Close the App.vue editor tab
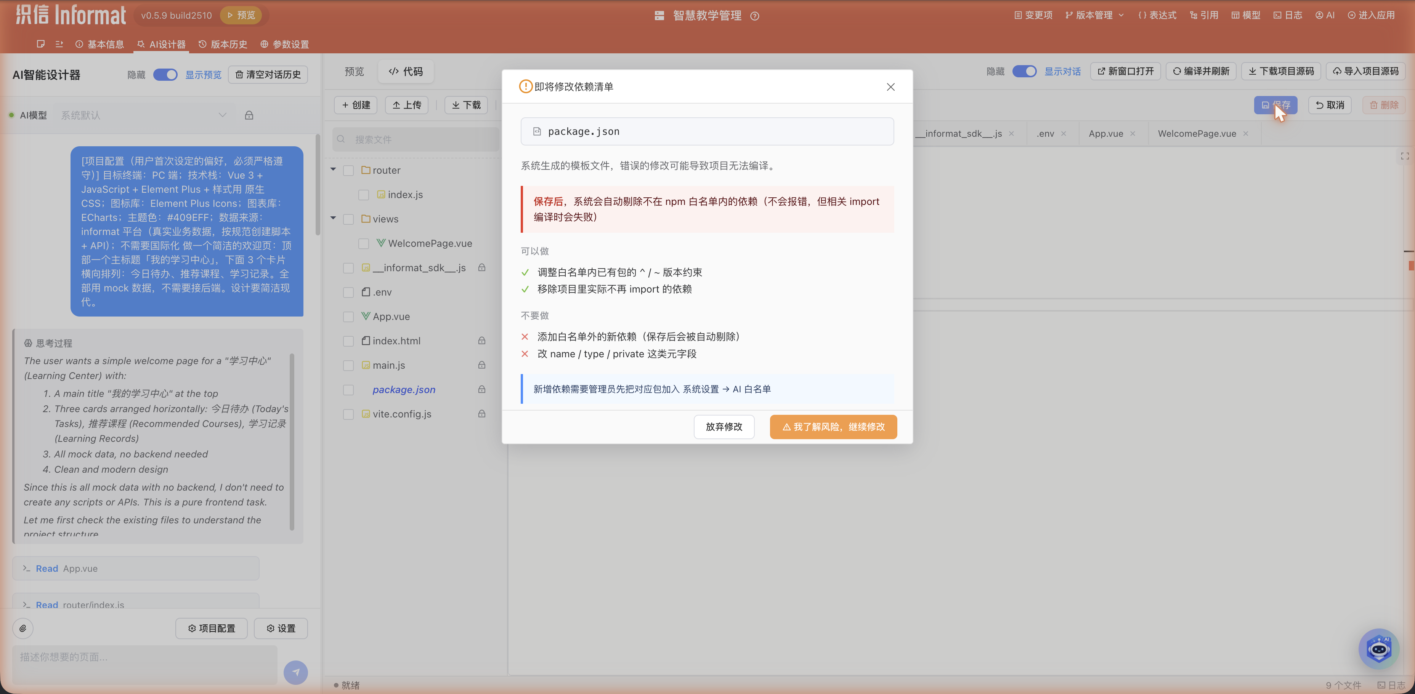The width and height of the screenshot is (1415, 694). click(1133, 133)
